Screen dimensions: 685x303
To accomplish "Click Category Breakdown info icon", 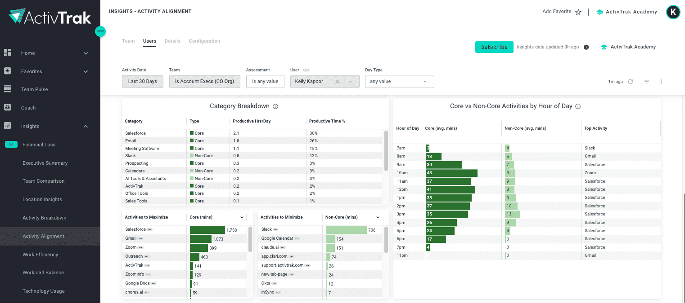I will pyautogui.click(x=275, y=106).
